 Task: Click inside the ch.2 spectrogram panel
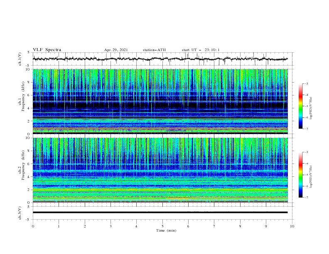pos(160,170)
